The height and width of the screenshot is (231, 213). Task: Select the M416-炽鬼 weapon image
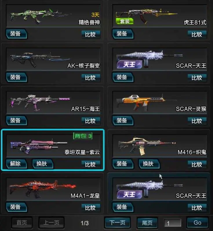point(147,146)
